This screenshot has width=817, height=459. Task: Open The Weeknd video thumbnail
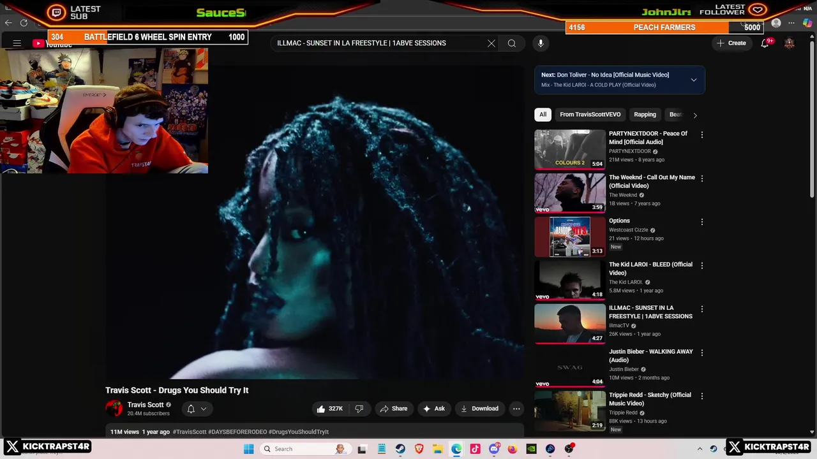pos(570,193)
